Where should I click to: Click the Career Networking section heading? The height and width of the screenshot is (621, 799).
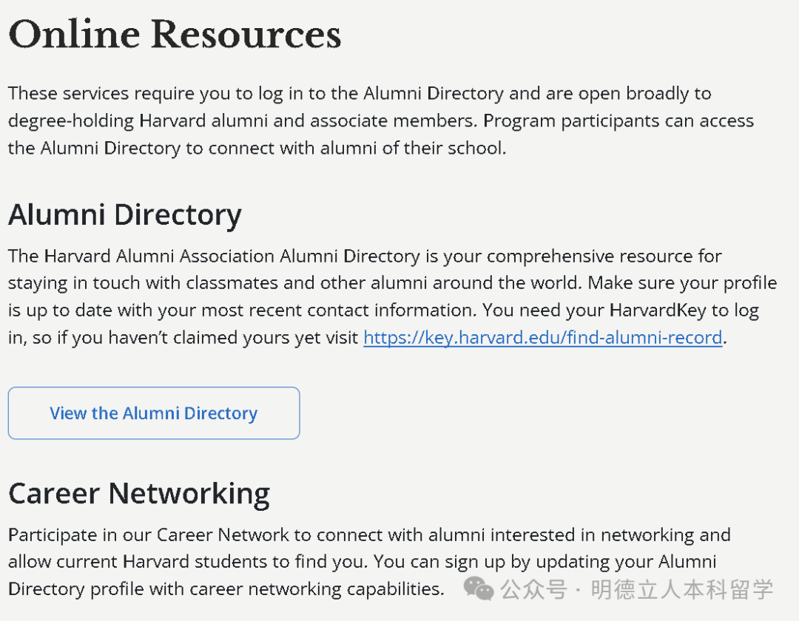pos(139,493)
